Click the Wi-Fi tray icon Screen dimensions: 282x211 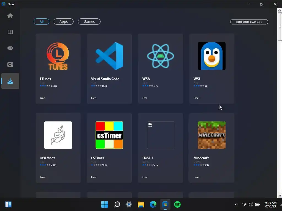244,204
